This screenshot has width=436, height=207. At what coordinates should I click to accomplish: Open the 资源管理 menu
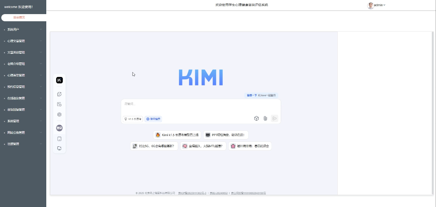click(23, 144)
